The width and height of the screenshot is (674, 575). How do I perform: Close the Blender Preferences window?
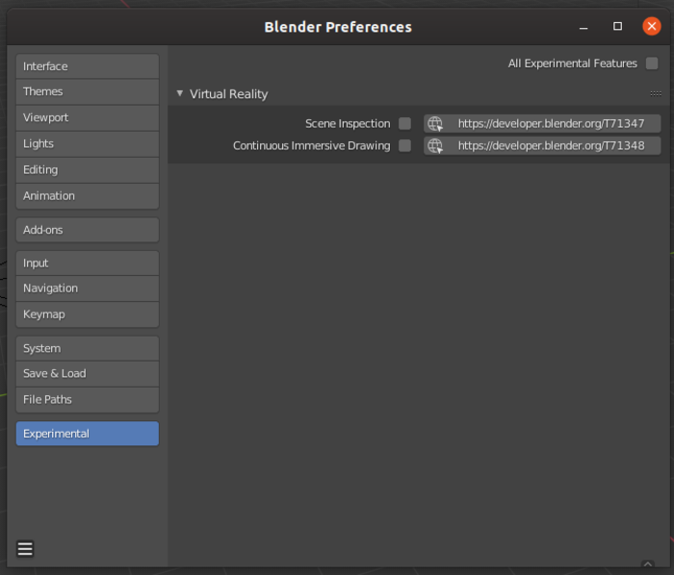click(652, 26)
